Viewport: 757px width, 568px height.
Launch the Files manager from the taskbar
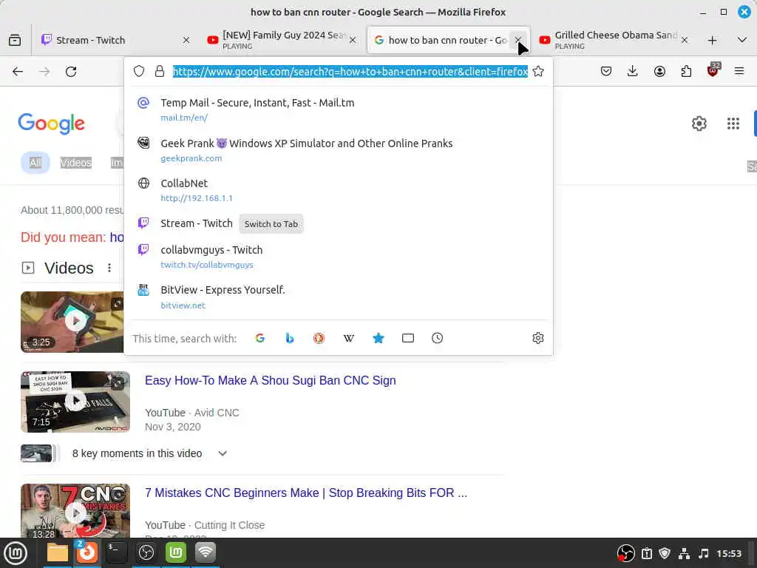click(x=57, y=552)
